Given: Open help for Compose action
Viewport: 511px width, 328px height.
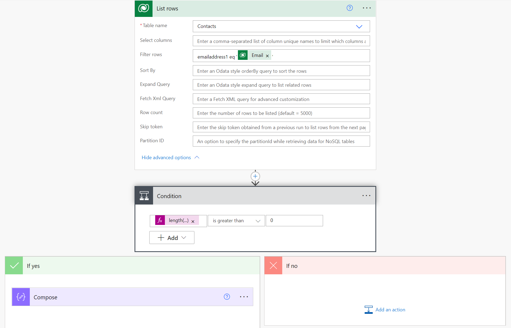Looking at the screenshot, I should [227, 297].
